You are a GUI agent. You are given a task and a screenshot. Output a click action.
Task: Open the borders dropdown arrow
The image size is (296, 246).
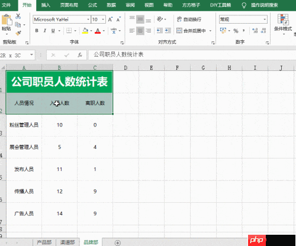coord(75,31)
